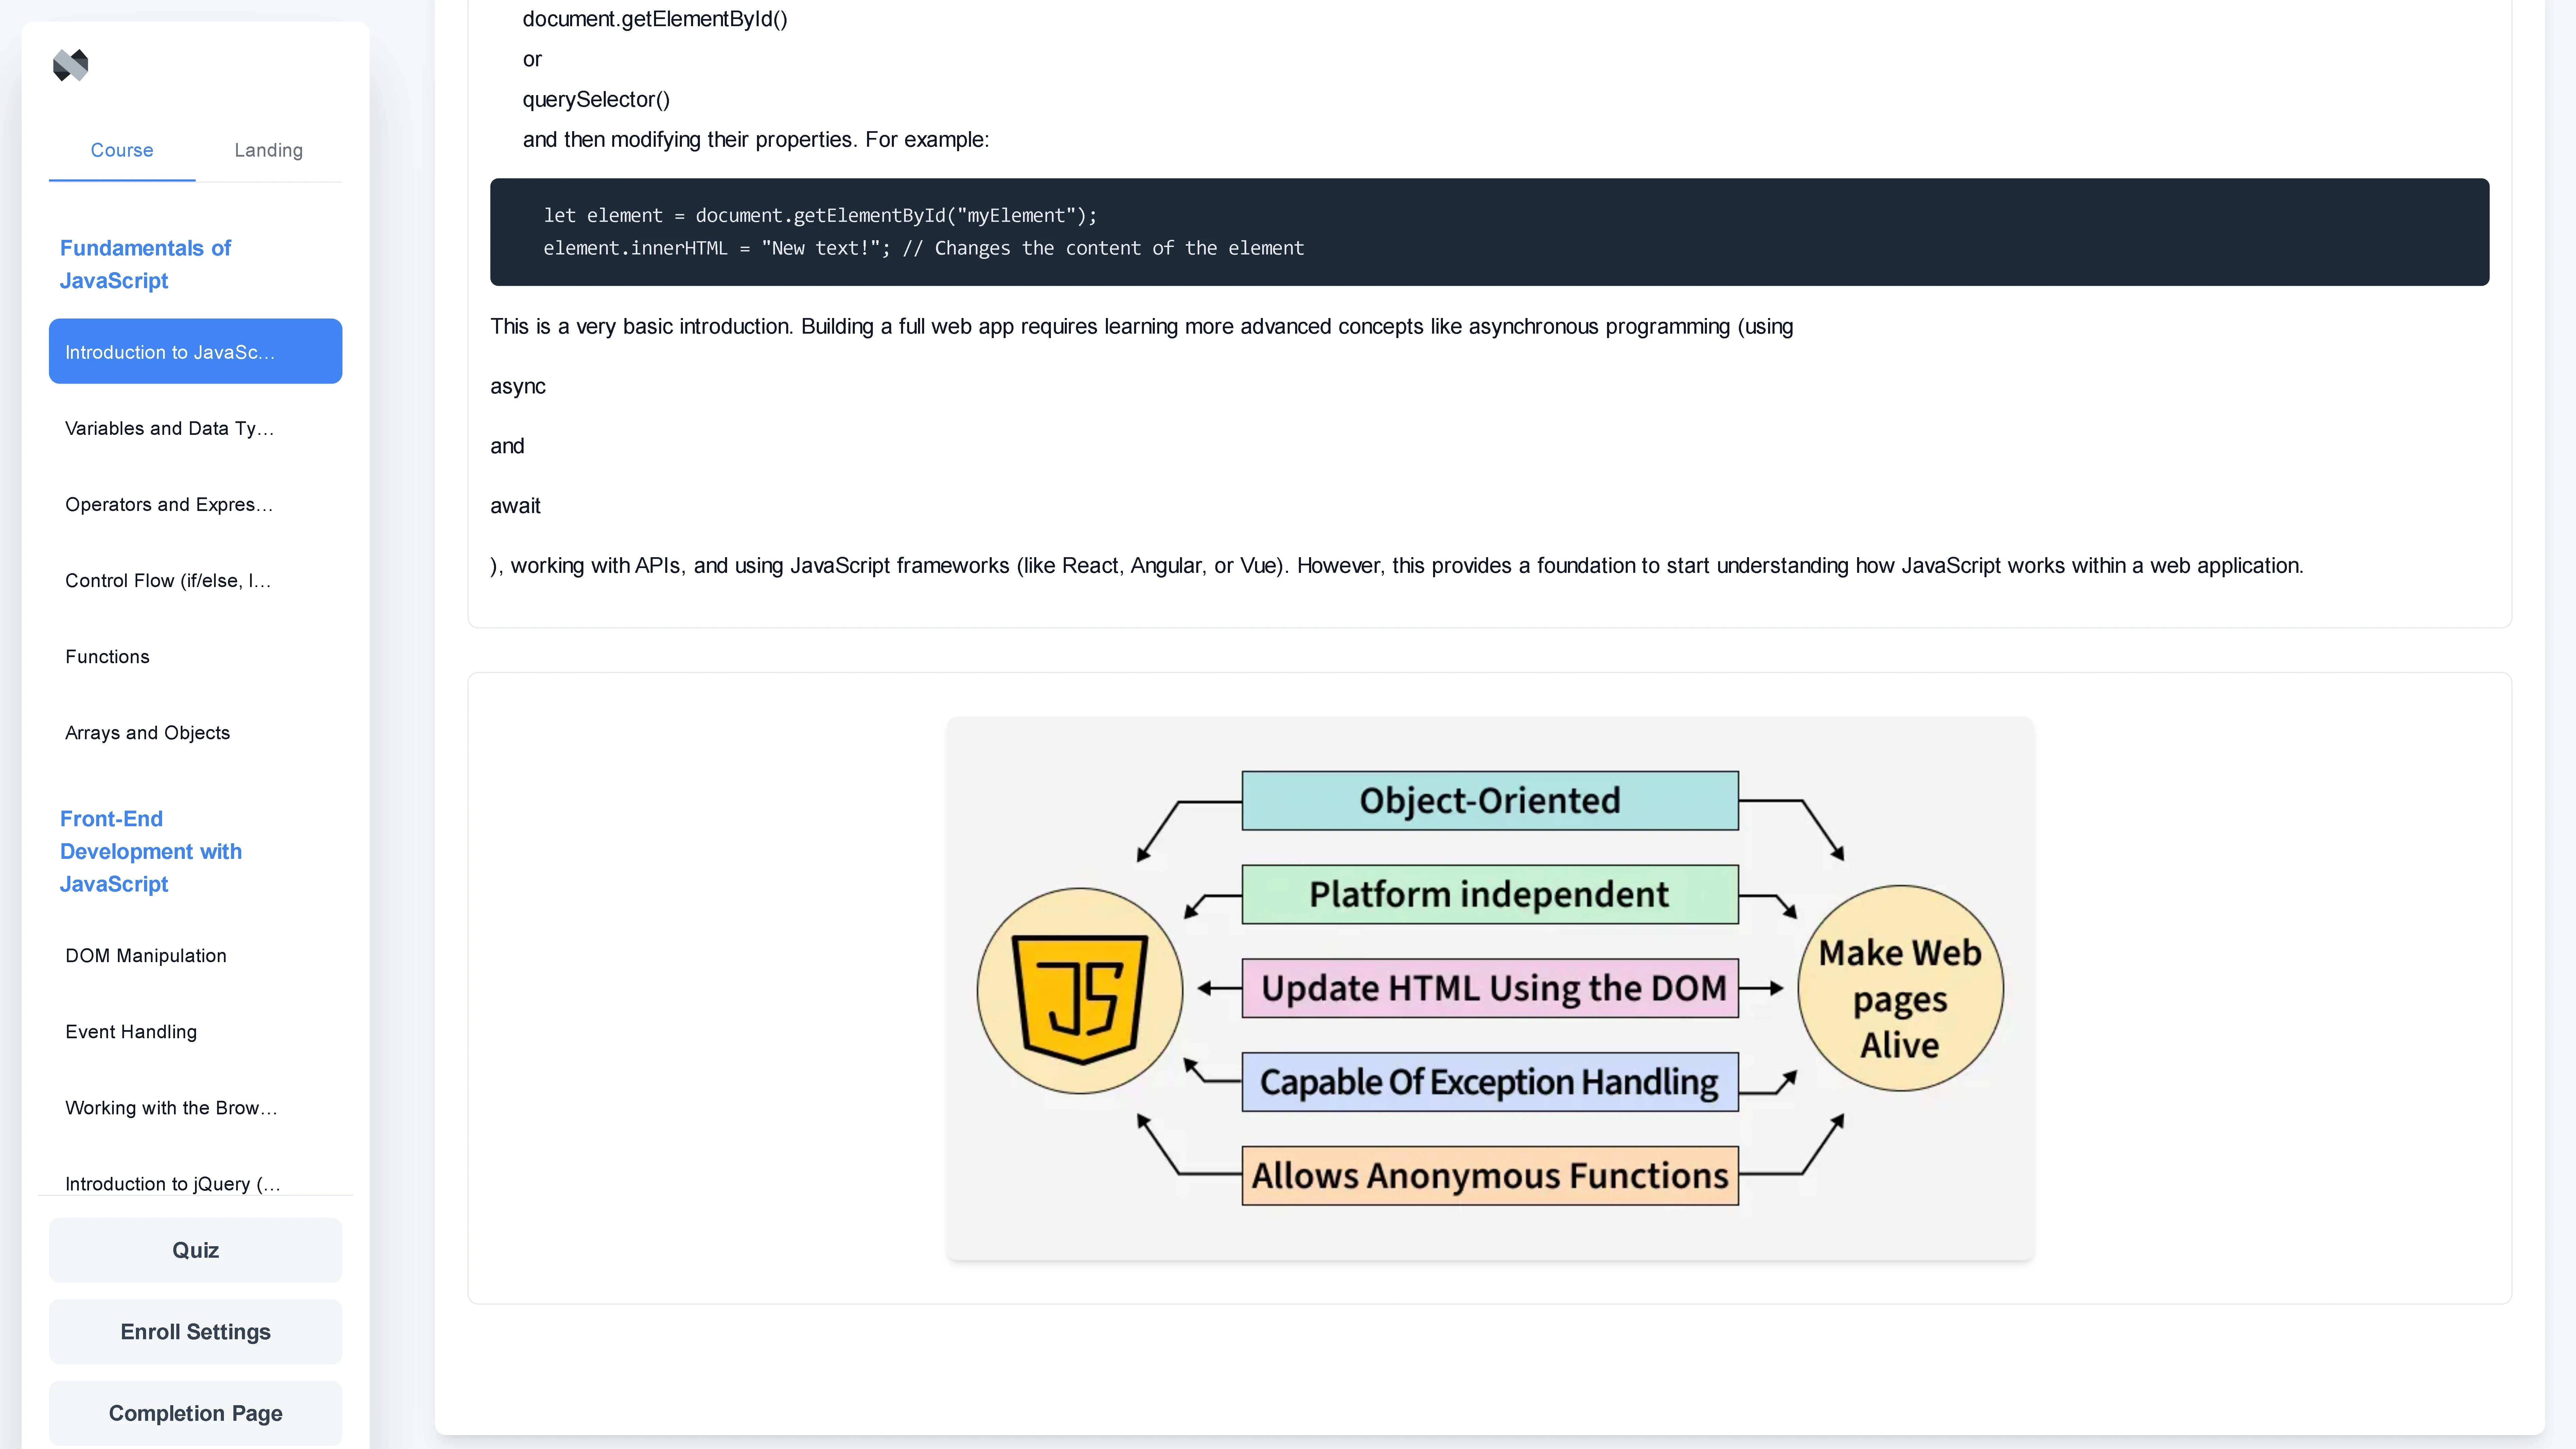Open the Arrays and Objects lesson
2576x1449 pixels.
[x=147, y=732]
